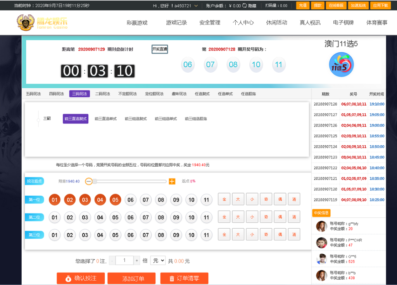Click the 添加订单 add order button
Viewport: 397px width, 285px height.
pos(131,278)
